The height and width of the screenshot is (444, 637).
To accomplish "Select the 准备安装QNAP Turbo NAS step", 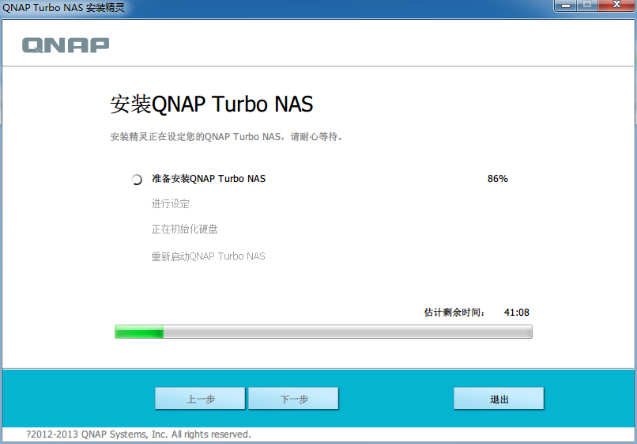I will (209, 179).
